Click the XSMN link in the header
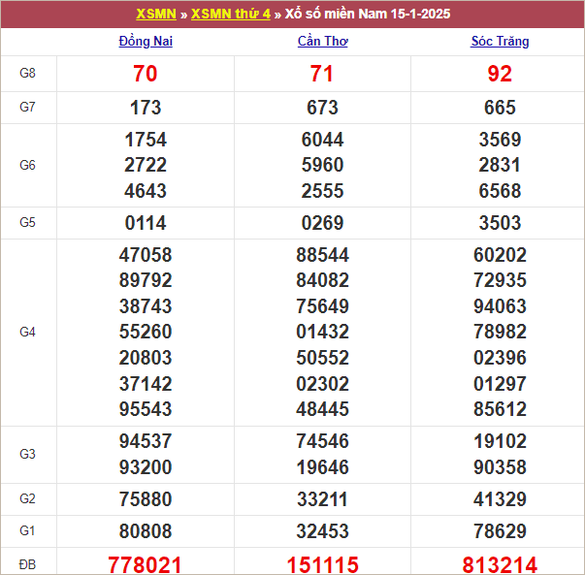The image size is (585, 575). pos(155,15)
